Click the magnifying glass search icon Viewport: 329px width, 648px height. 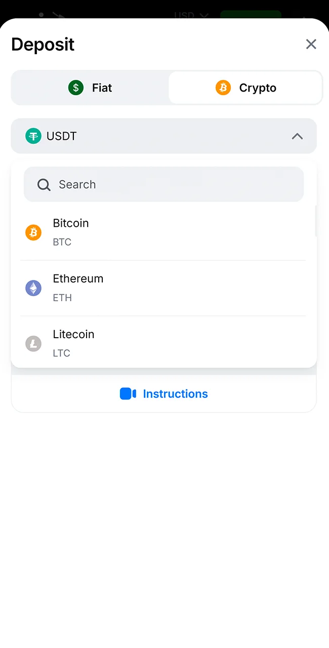click(x=44, y=184)
